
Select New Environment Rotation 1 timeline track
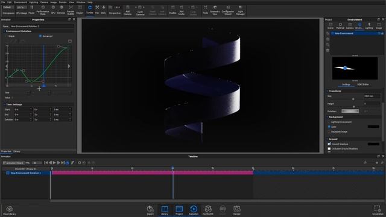coord(25,173)
